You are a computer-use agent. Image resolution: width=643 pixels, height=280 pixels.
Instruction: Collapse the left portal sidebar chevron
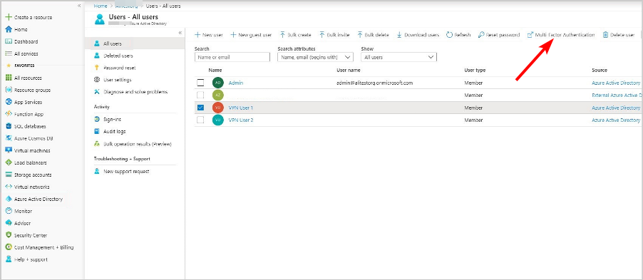point(79,5)
